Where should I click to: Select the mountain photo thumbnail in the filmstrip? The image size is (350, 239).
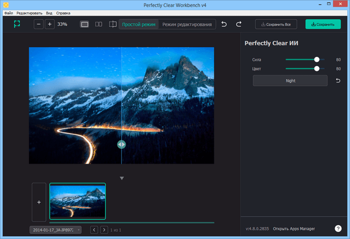pyautogui.click(x=77, y=201)
